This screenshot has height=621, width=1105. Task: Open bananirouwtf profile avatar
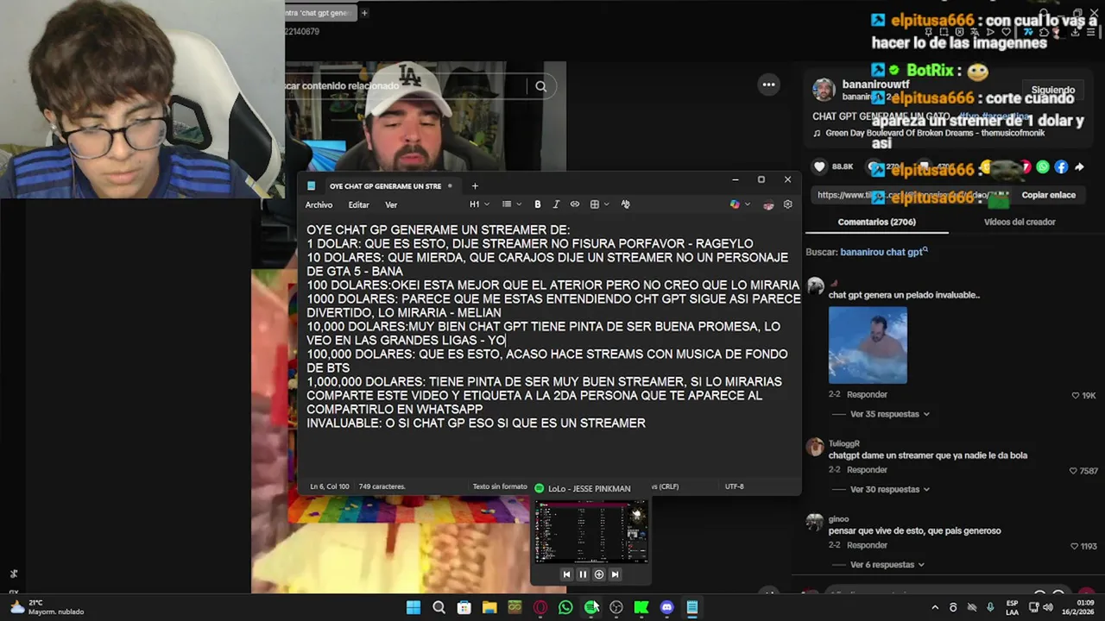click(824, 90)
